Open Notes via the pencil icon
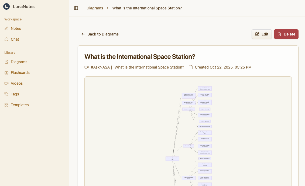 (x=6, y=28)
